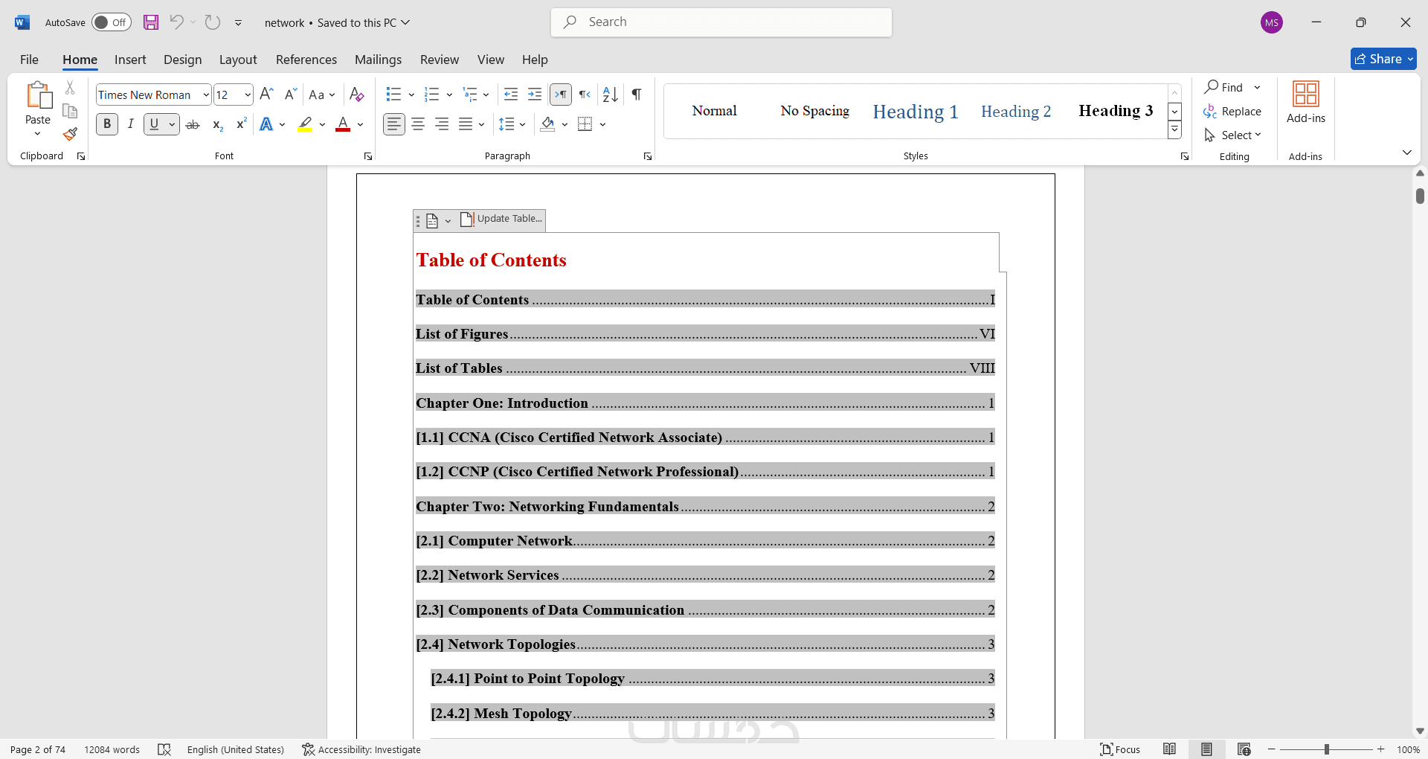This screenshot has width=1428, height=759.
Task: Click the vertical scrollbar thumb
Action: 1420,195
